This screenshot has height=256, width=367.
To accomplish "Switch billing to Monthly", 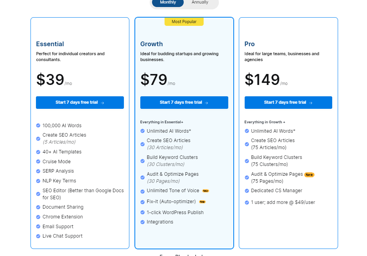I will click(168, 2).
